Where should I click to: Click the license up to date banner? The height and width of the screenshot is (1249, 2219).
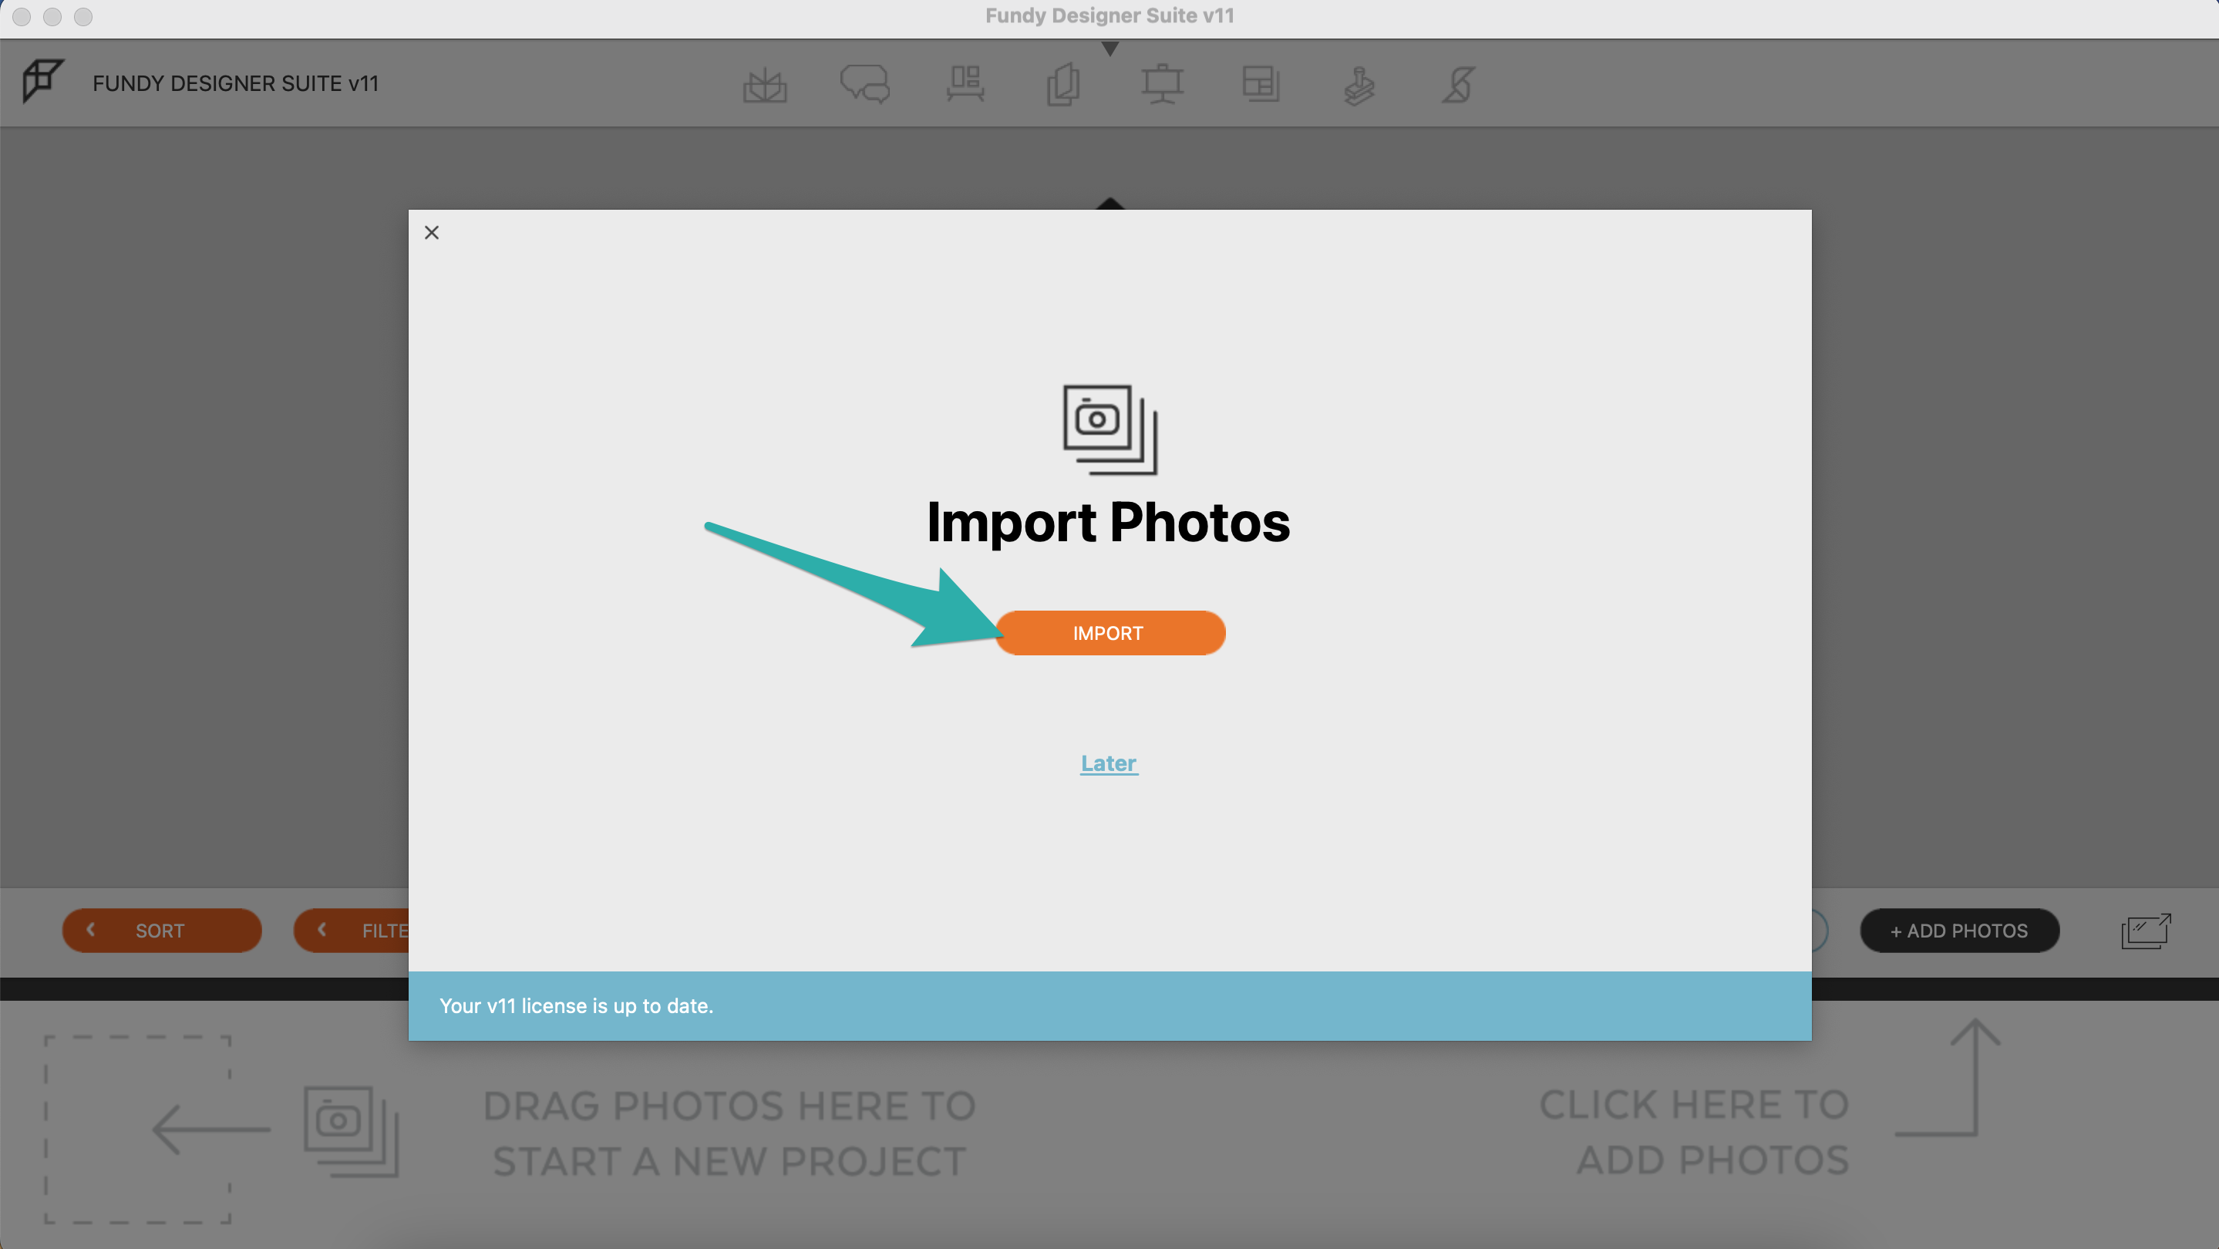point(1109,1006)
